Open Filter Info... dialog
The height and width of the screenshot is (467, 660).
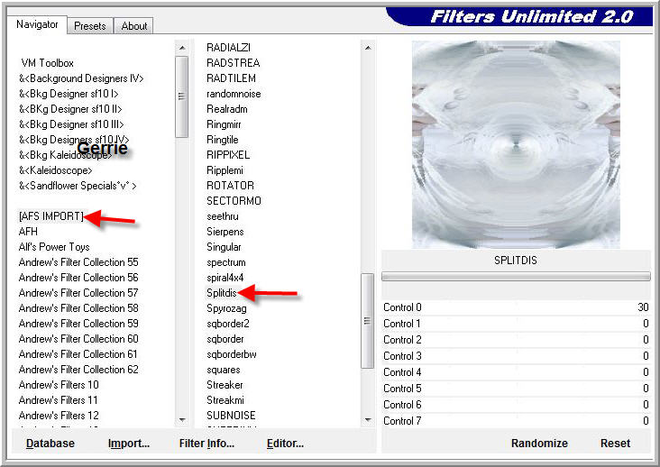tap(206, 444)
